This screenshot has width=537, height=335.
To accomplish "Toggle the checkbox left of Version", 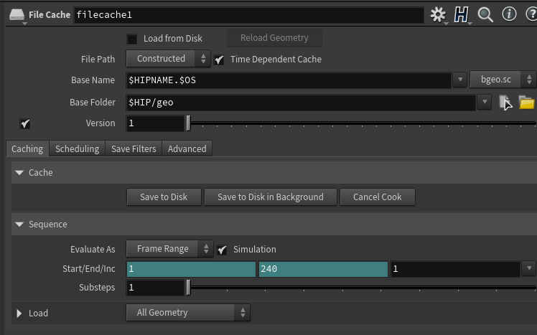I will coord(25,123).
